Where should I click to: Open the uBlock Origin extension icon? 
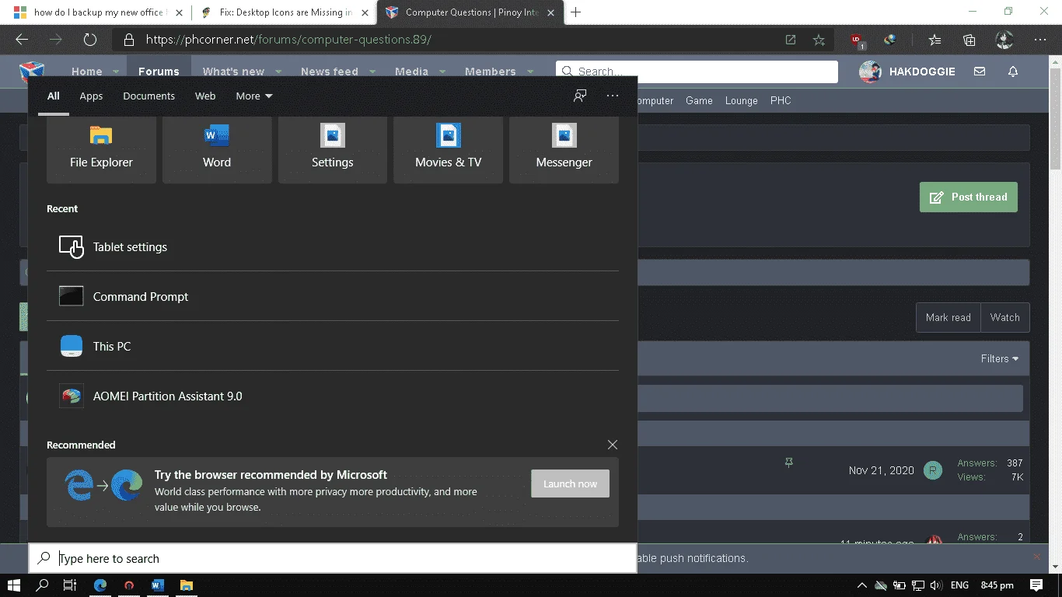tap(857, 40)
